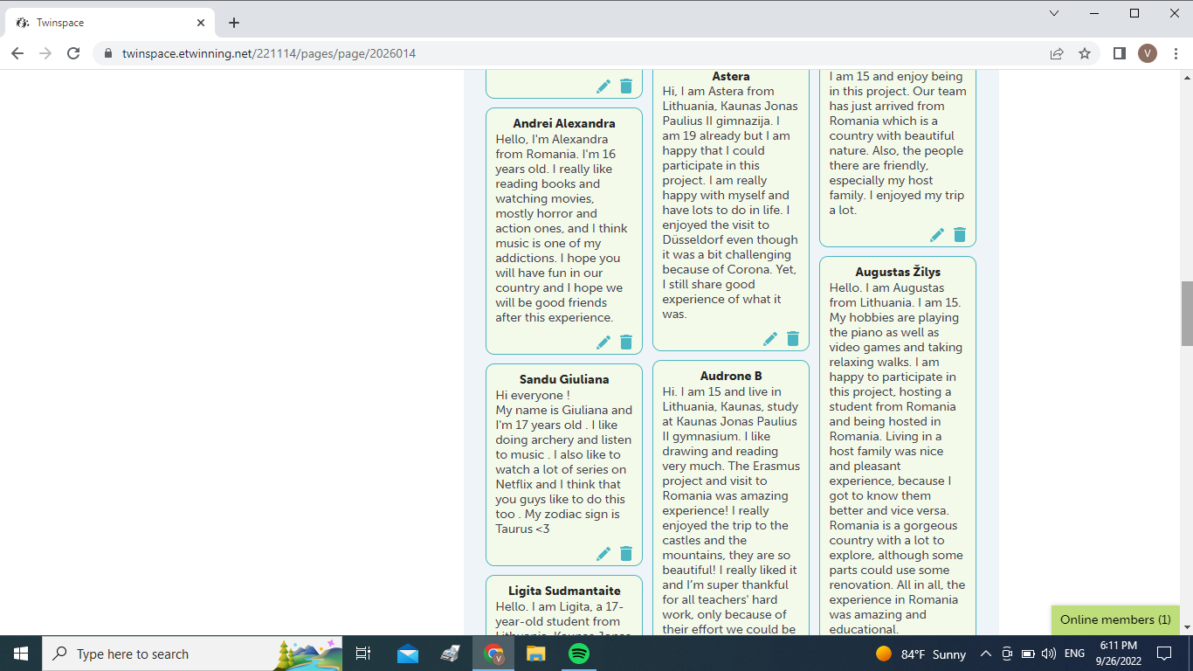Screen dimensions: 1193x671
Task: Open weather widget showing 84°F Sunny
Action: coord(921,654)
